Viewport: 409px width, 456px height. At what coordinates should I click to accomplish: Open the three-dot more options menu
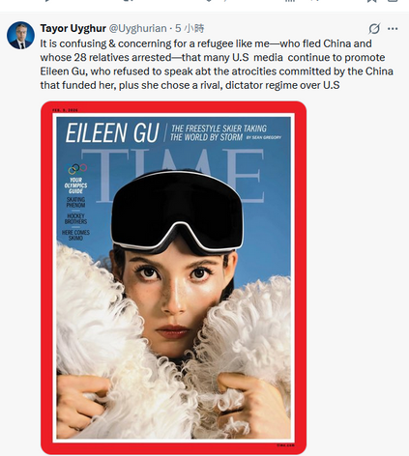click(393, 29)
